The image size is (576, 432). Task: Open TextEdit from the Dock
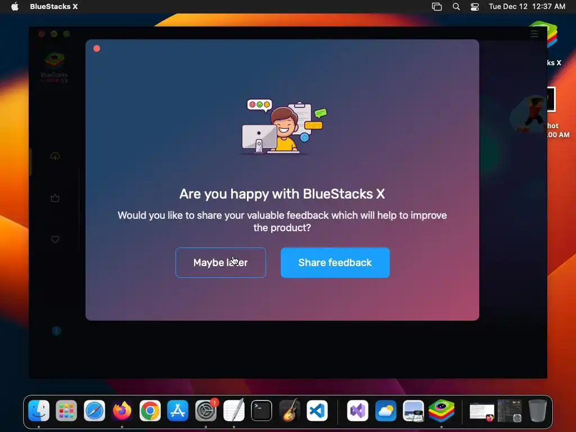pyautogui.click(x=233, y=410)
